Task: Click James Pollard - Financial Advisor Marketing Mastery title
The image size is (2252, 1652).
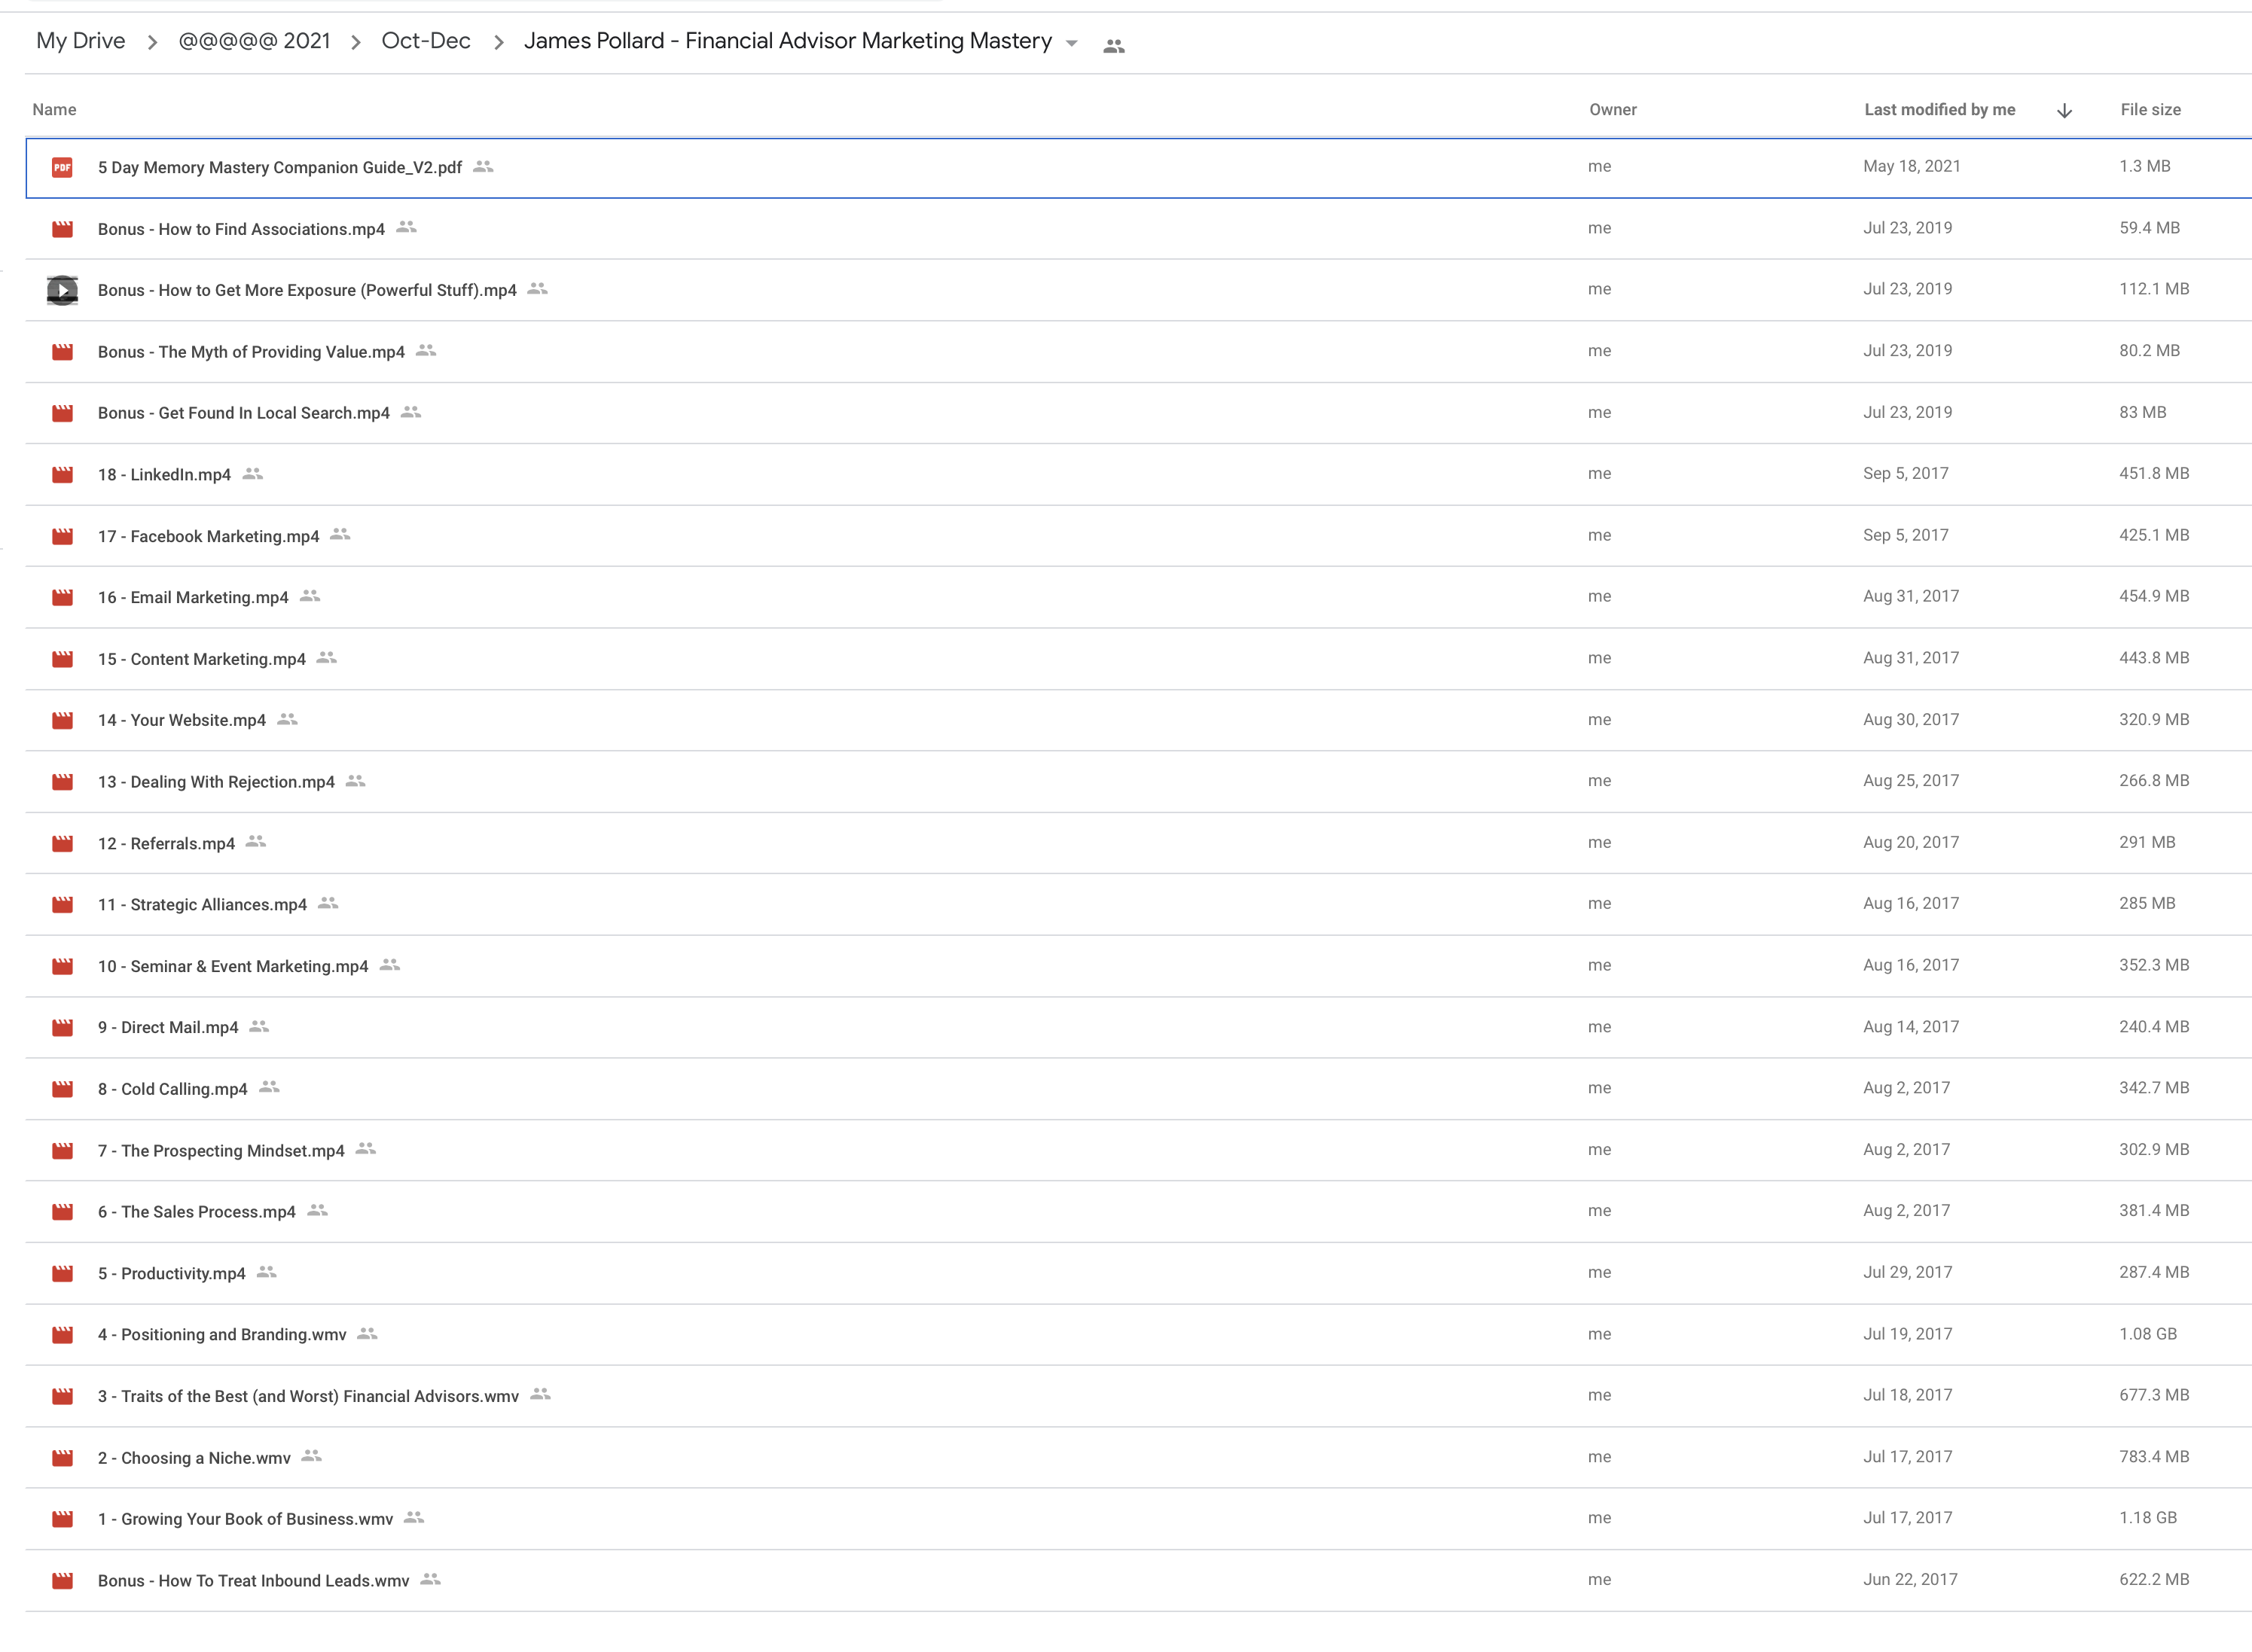Action: pyautogui.click(x=788, y=41)
